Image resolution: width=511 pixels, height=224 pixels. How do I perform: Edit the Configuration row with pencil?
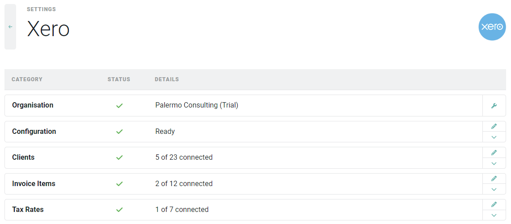coord(494,126)
